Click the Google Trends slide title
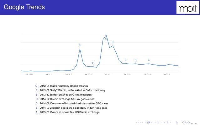This screenshot has width=200, height=125. coord(24,7)
